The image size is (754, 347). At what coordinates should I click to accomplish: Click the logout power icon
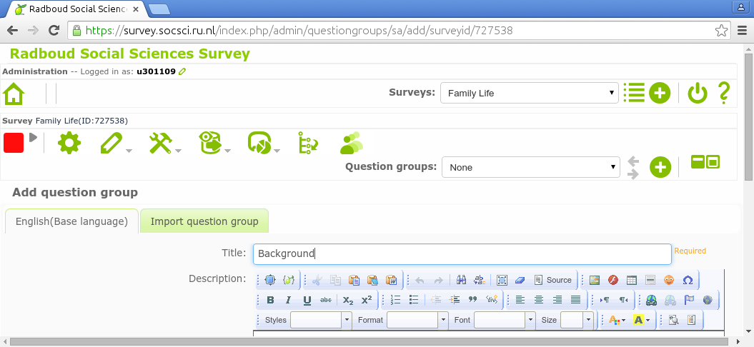coord(697,93)
